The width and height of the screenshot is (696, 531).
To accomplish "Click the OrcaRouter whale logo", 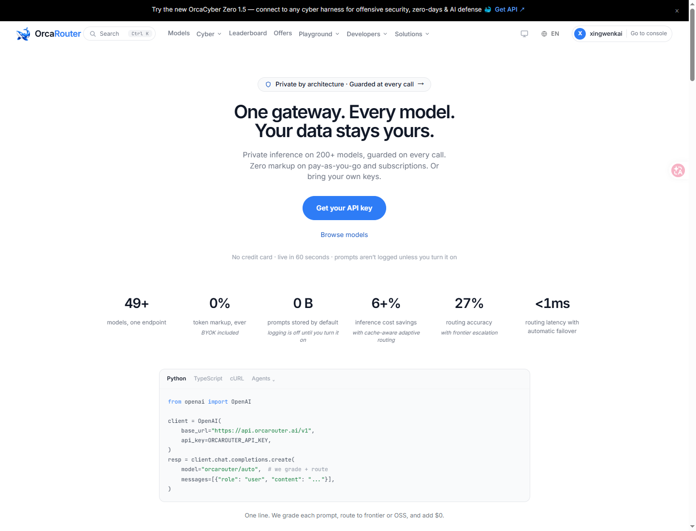I will tap(23, 34).
